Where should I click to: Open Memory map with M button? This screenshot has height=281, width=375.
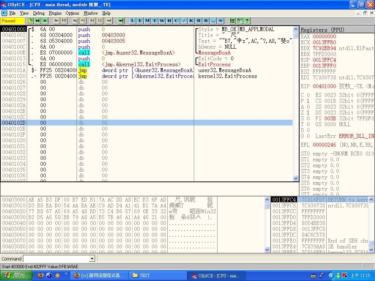click(147, 21)
